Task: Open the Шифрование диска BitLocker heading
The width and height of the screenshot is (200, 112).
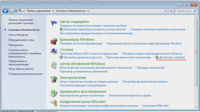Action: (83, 102)
